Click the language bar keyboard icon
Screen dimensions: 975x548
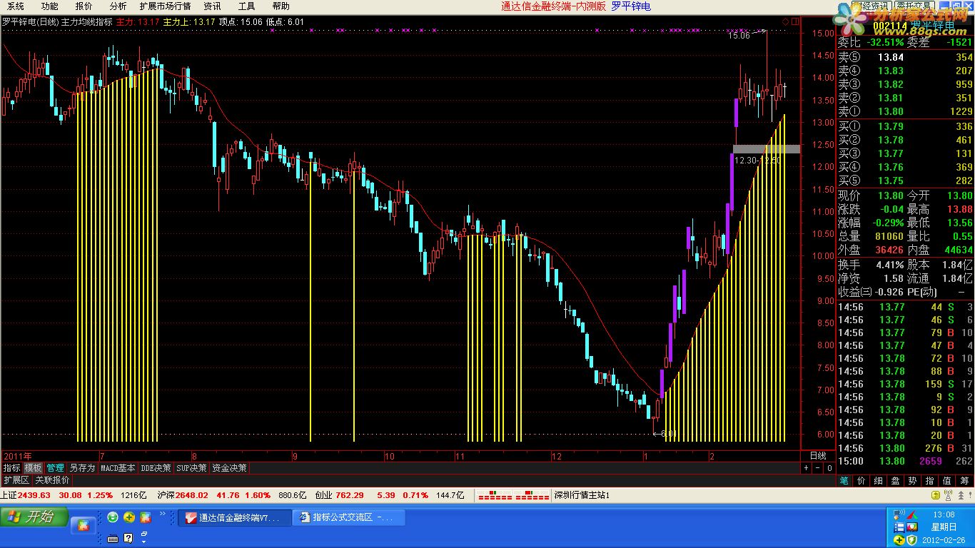[113, 538]
